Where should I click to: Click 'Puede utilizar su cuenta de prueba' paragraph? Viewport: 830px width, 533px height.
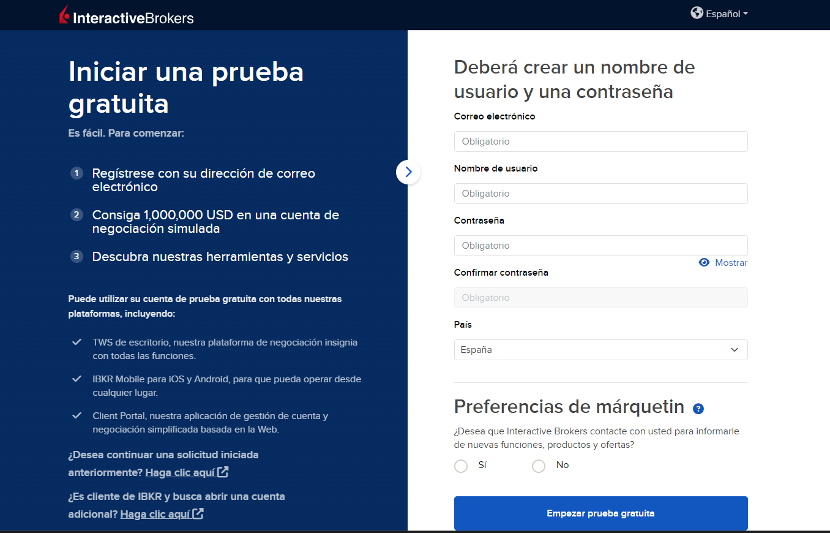pyautogui.click(x=205, y=306)
